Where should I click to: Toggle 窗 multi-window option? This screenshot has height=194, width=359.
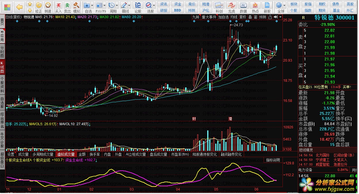tap(255, 17)
